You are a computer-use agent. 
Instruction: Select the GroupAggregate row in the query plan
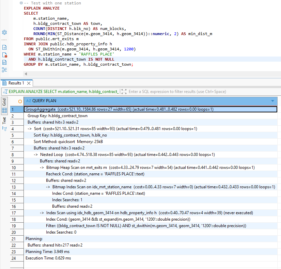102,109
